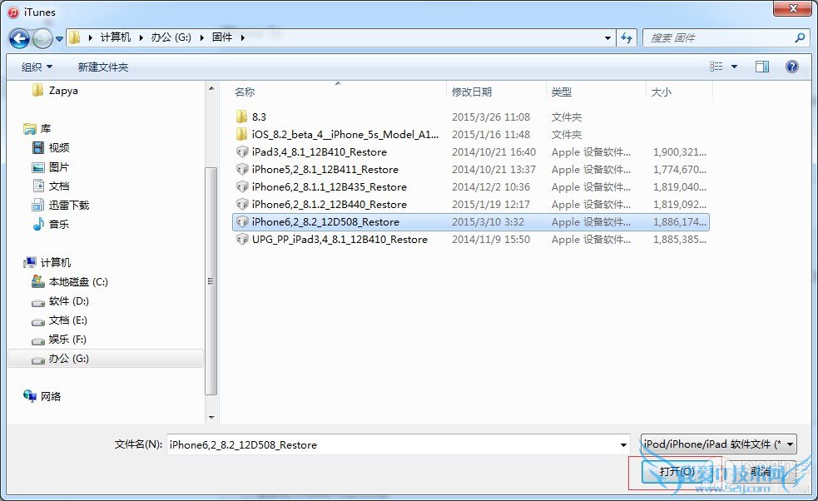Open the 文件名 combo box dropdown arrow
This screenshot has width=818, height=501.
(623, 444)
